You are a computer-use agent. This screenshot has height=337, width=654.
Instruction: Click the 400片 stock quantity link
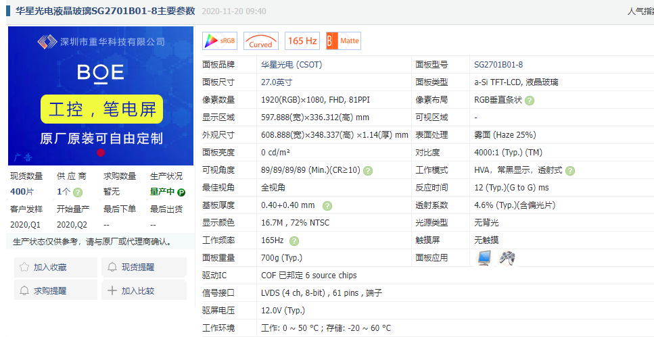point(22,192)
